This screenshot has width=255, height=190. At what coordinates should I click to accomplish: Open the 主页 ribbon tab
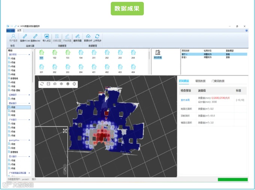click(19, 30)
